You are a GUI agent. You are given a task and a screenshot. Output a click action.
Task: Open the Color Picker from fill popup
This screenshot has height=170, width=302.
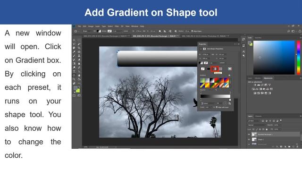[230, 69]
